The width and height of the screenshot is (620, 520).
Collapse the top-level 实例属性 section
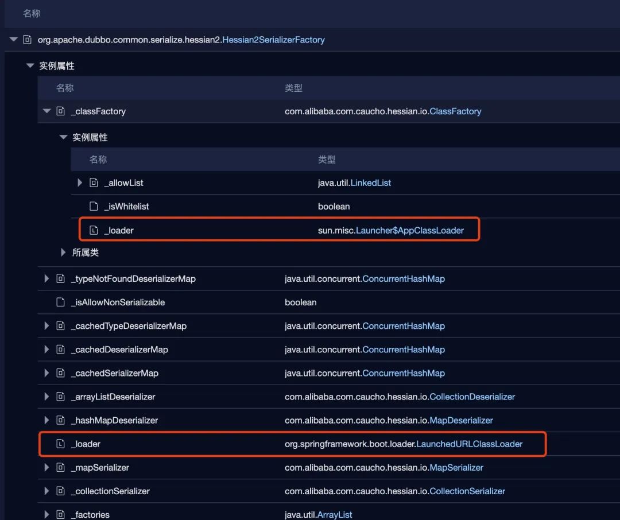point(30,65)
